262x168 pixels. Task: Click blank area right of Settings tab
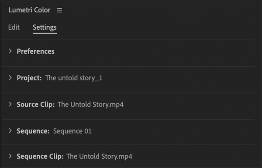coord(155,27)
